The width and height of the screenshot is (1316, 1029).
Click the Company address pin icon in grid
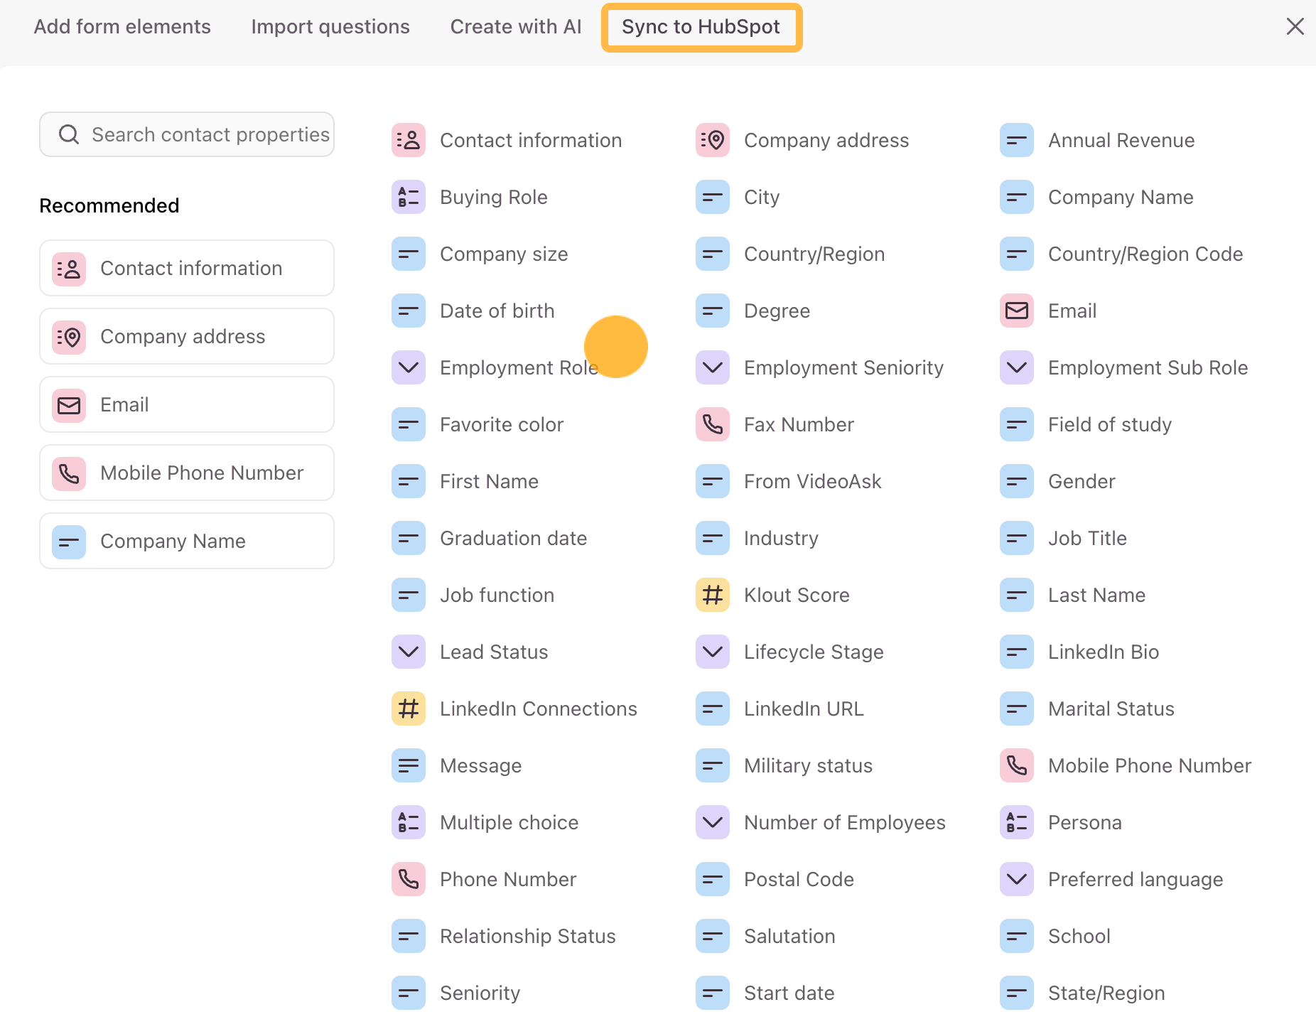click(x=713, y=140)
